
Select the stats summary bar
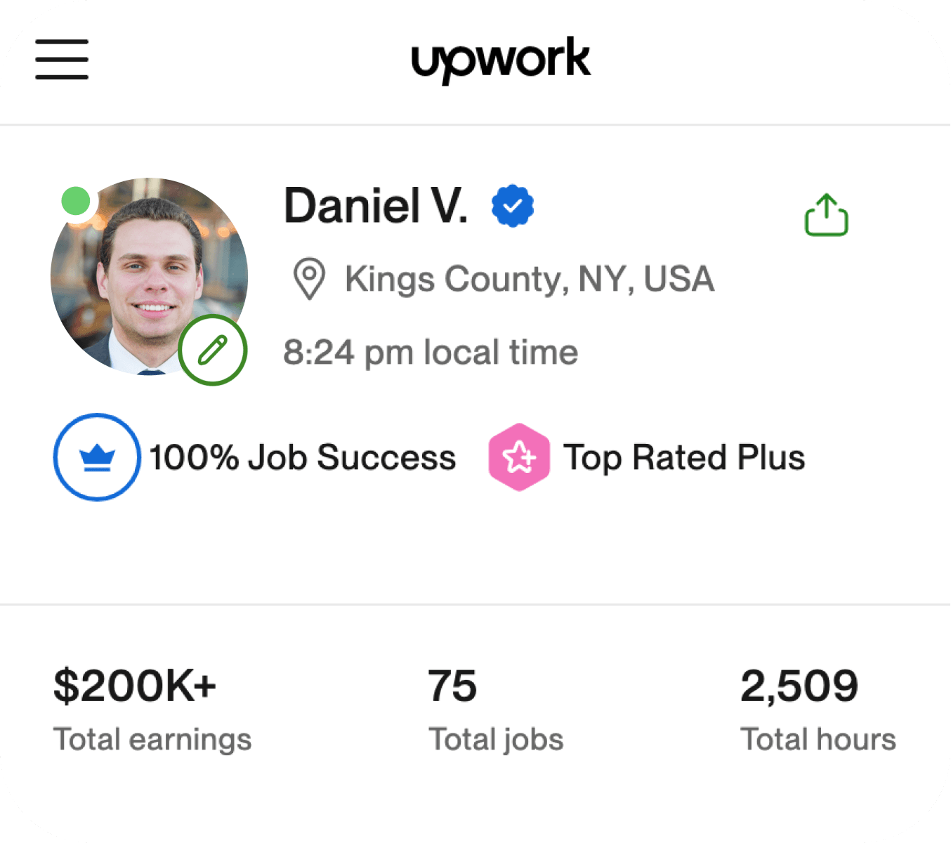pos(476,710)
